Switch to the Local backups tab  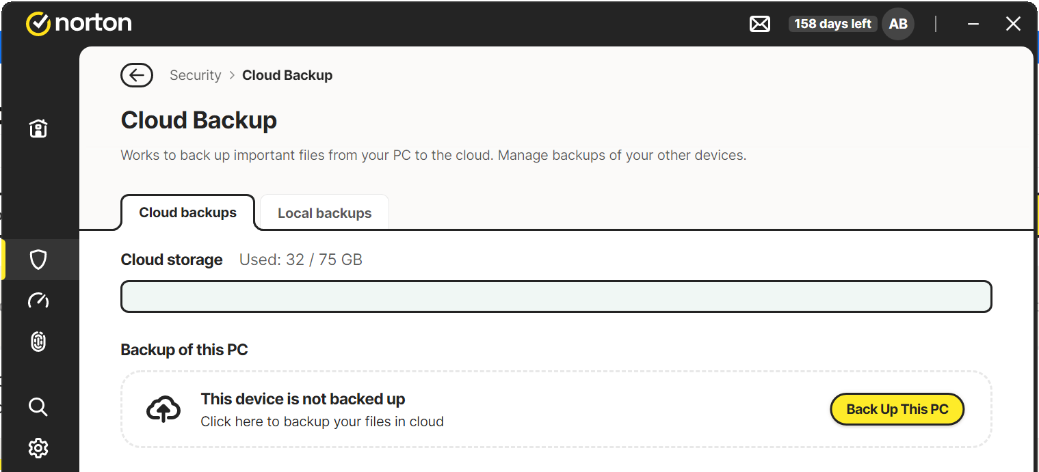[x=324, y=213]
